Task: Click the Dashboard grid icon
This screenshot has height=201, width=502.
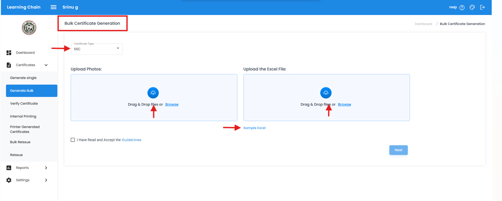Action: tap(9, 53)
